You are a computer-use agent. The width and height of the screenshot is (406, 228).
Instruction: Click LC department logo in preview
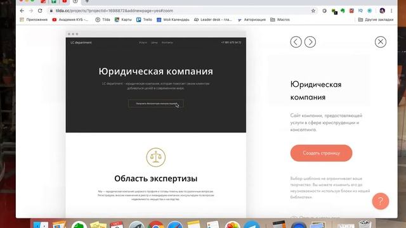81,42
